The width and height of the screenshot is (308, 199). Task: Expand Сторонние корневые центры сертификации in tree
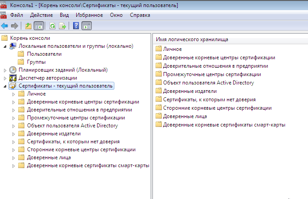point(13,150)
